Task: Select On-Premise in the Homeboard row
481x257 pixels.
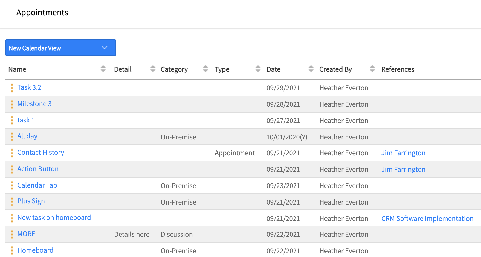Action: [x=178, y=251]
